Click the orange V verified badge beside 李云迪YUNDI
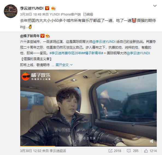Image resolution: width=162 pixels, height=155 pixels. point(47,8)
